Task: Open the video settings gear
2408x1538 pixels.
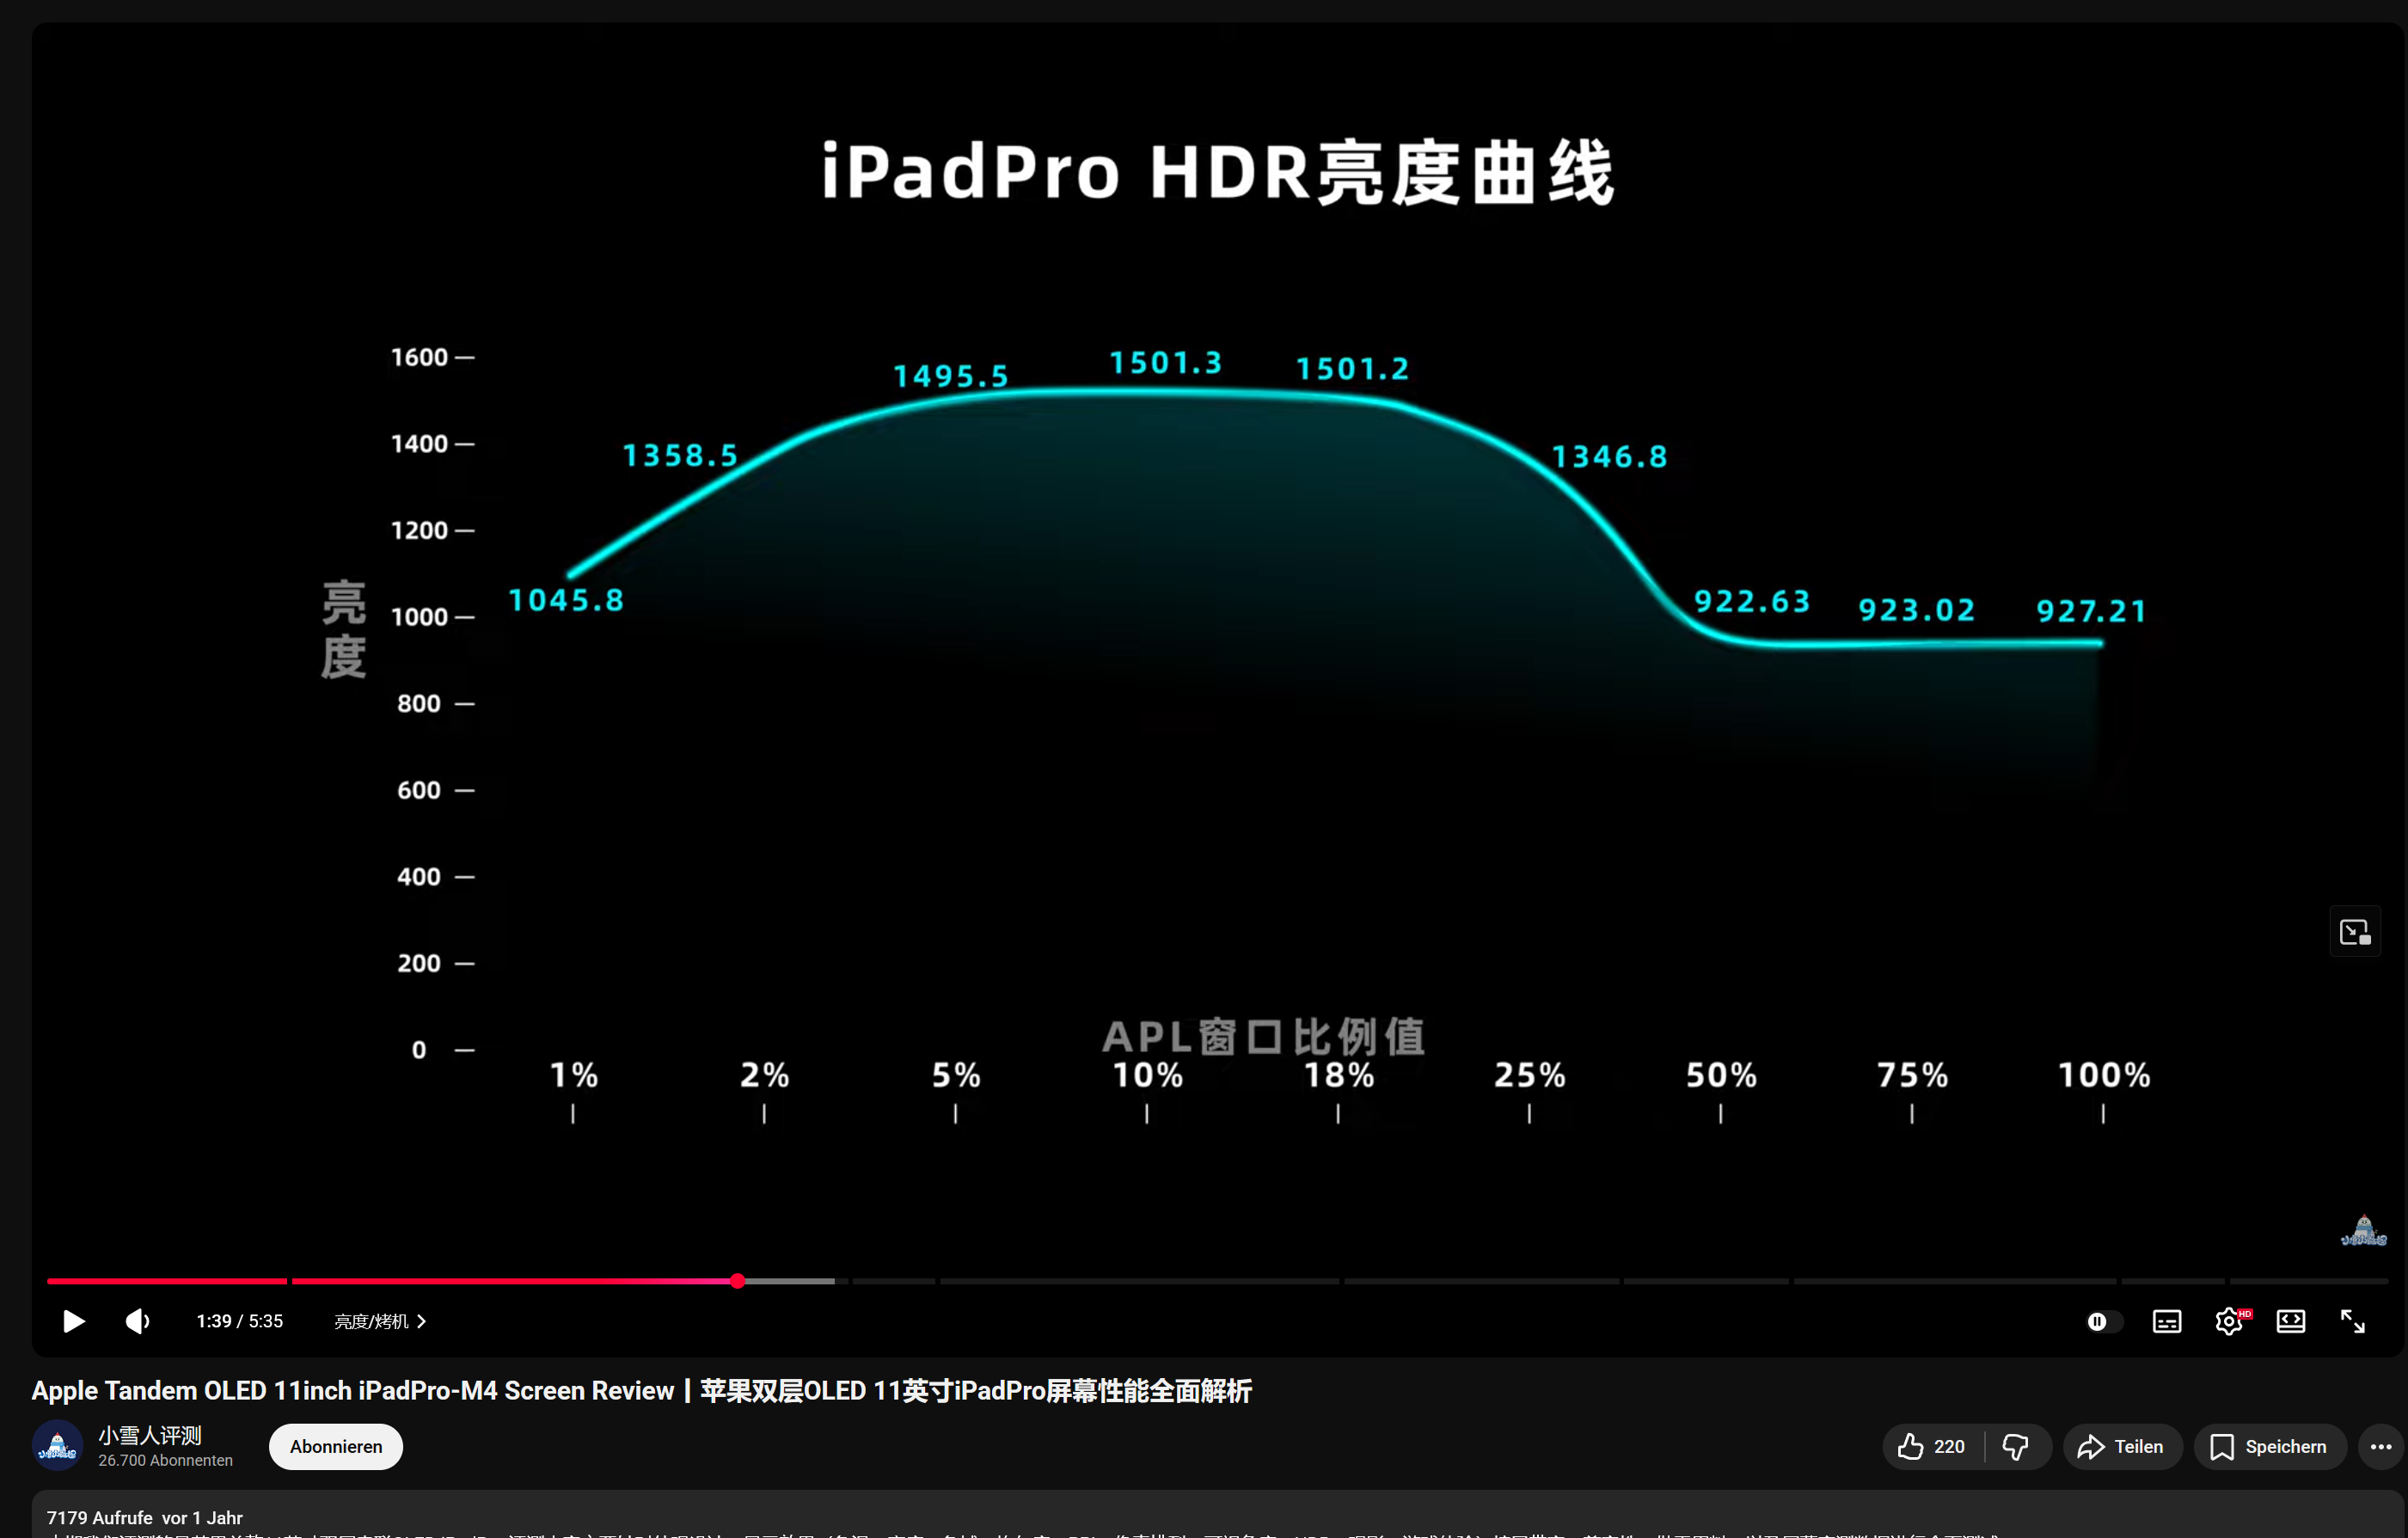Action: point(2228,1321)
